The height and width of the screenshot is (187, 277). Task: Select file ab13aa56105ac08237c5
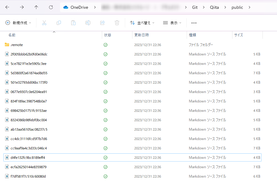[x=29, y=129]
